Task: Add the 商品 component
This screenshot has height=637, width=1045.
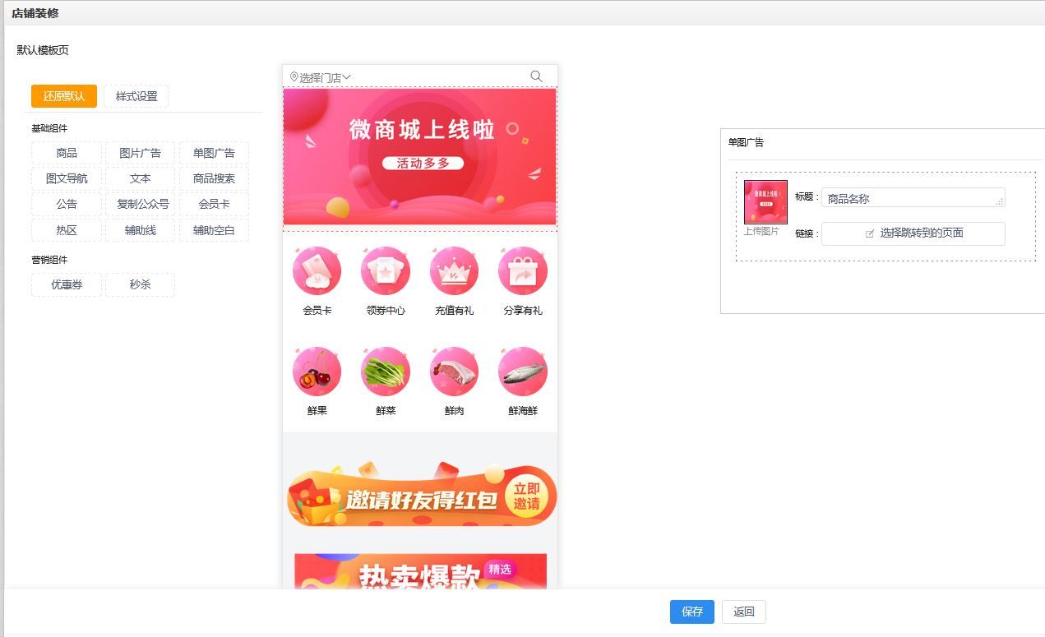Action: point(67,153)
